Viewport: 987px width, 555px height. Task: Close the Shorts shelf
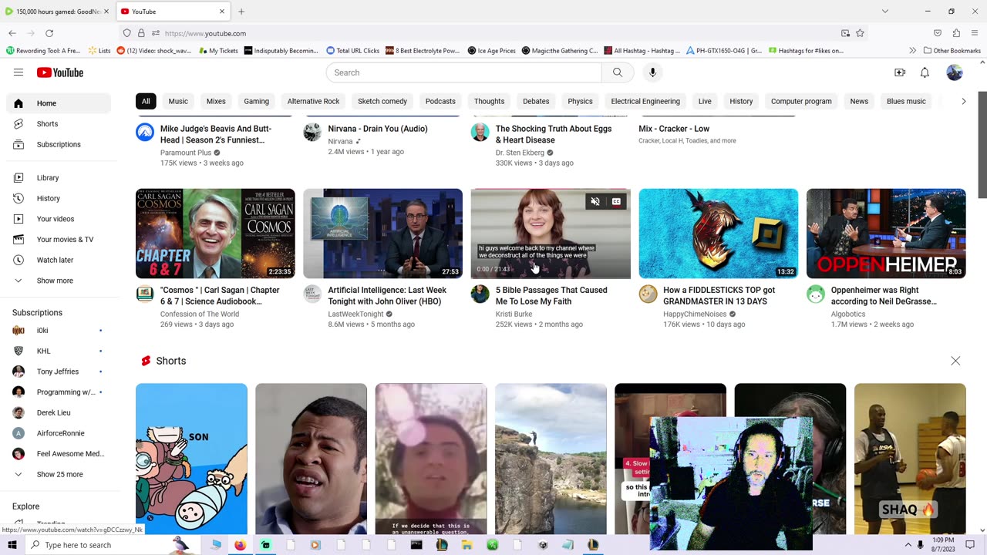(955, 361)
